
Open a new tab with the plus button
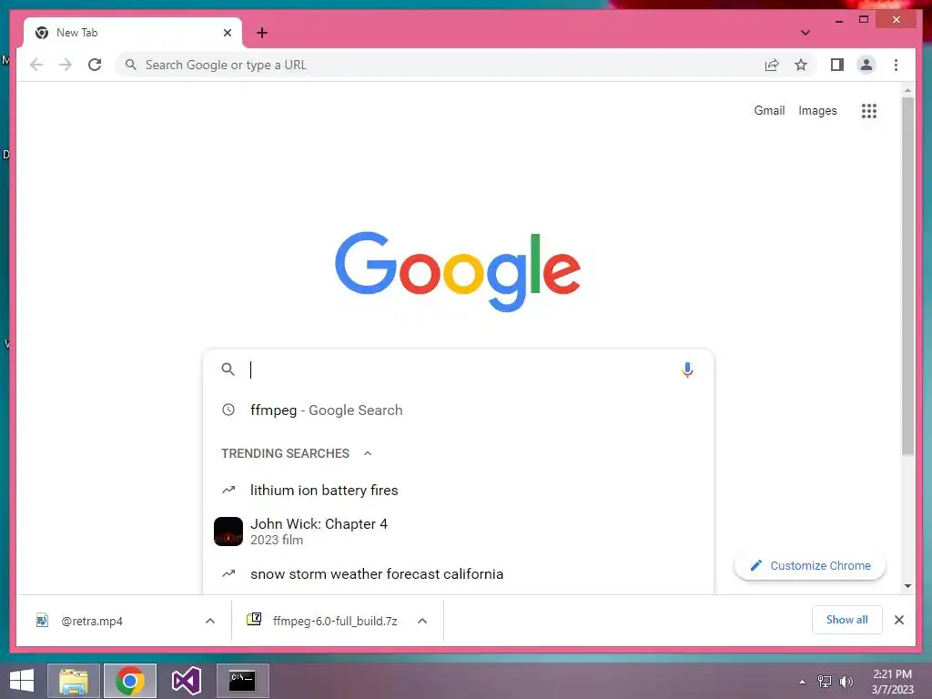pyautogui.click(x=262, y=33)
